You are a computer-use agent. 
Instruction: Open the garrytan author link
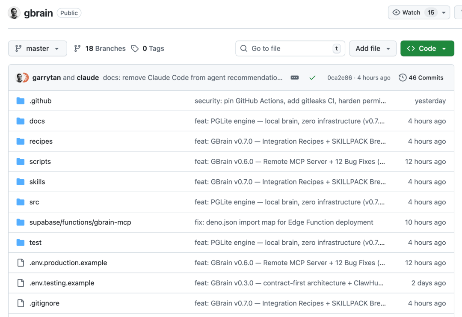pyautogui.click(x=47, y=77)
